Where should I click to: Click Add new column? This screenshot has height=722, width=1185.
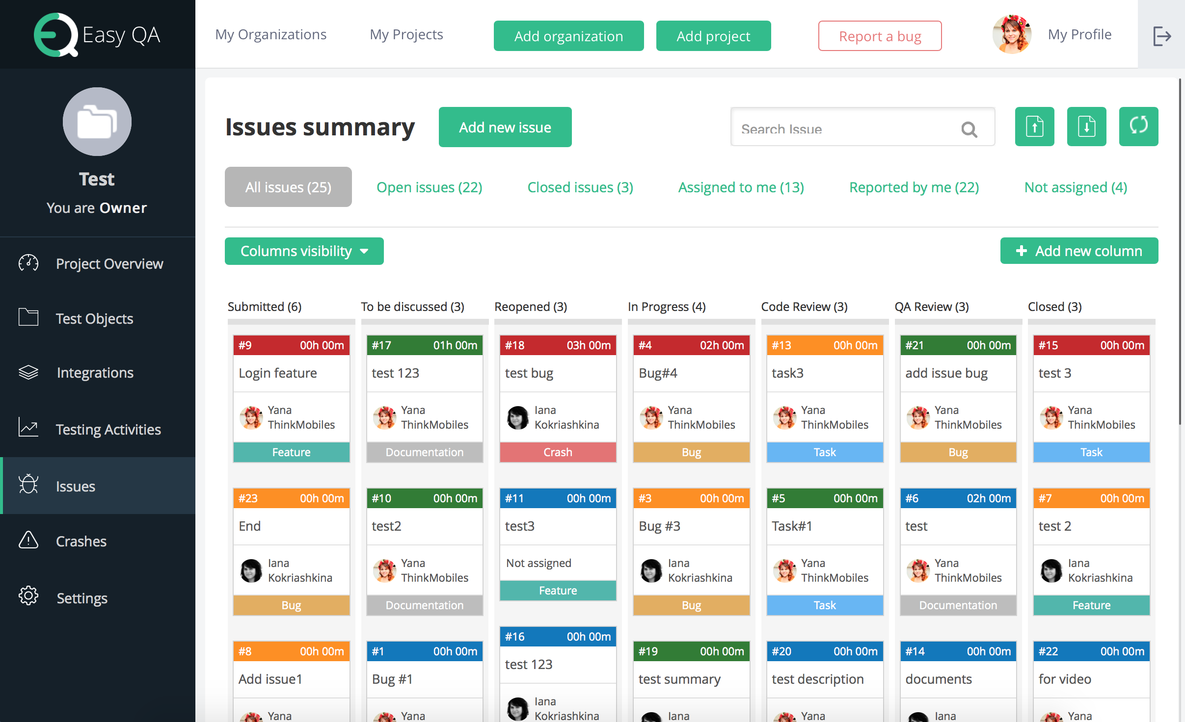point(1079,251)
